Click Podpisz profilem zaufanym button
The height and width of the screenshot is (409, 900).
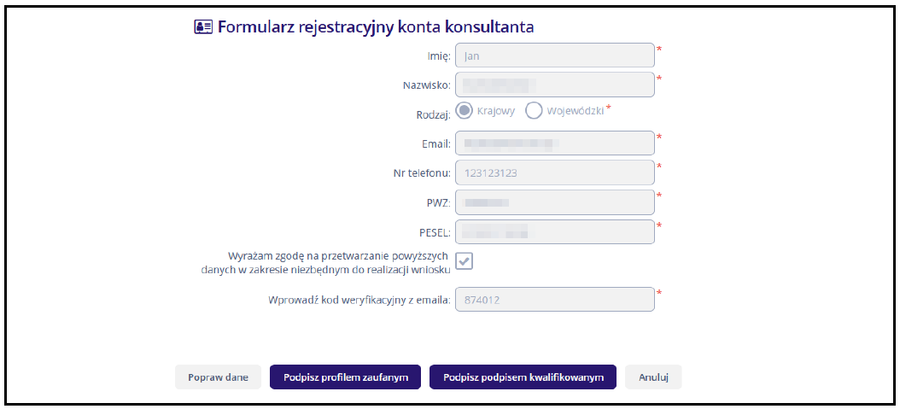coord(345,377)
